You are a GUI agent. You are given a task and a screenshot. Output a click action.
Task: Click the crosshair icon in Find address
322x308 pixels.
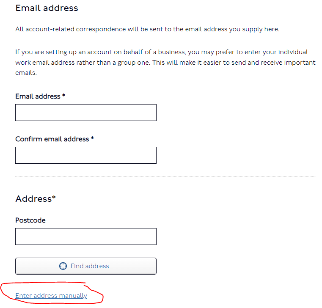(63, 266)
